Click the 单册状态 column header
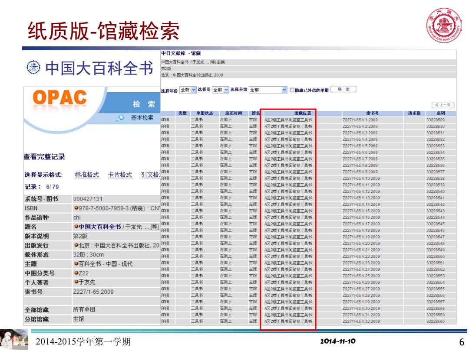469x351 pixels. 205,113
